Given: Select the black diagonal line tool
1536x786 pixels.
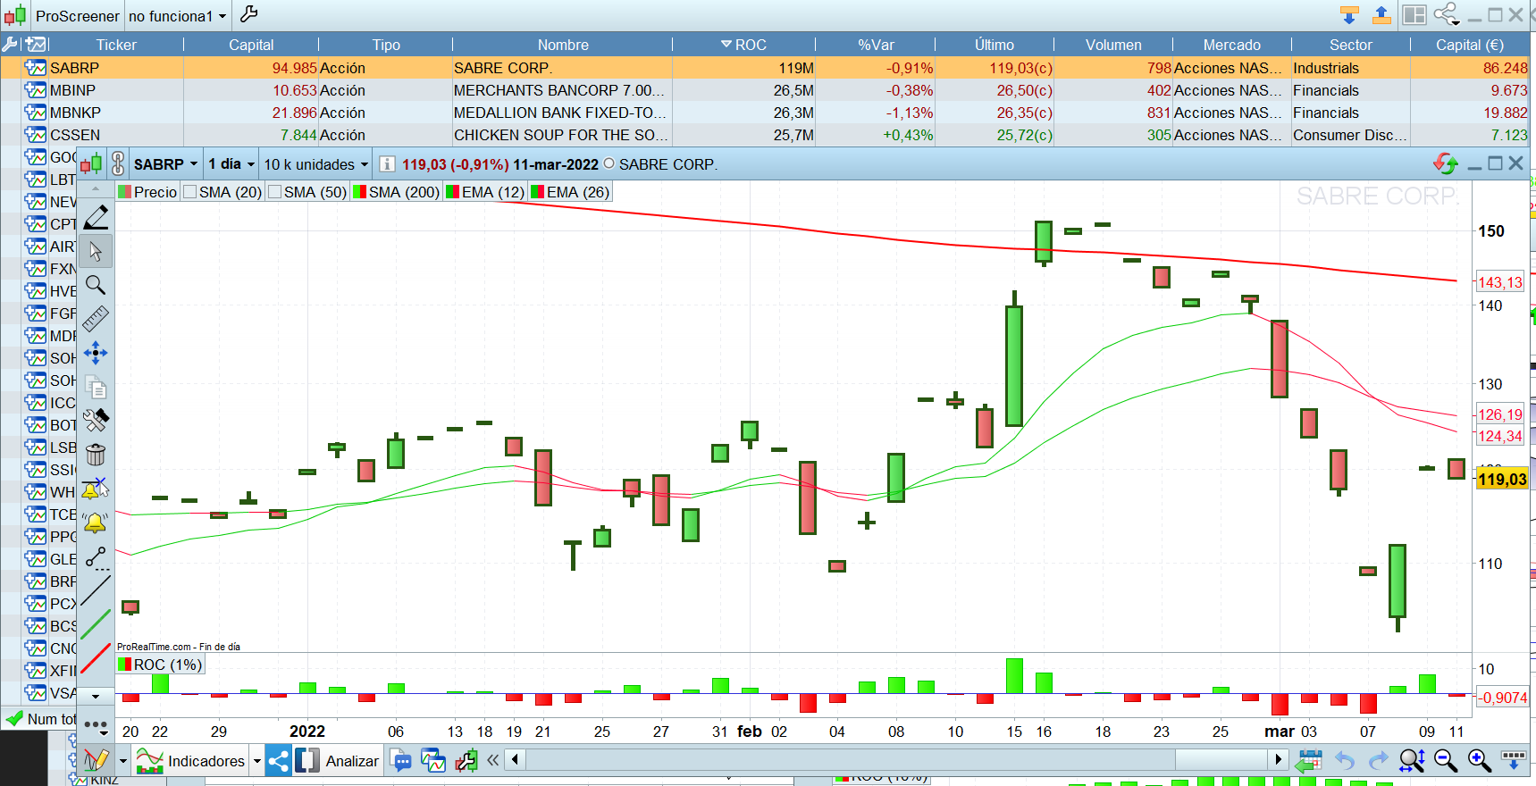Looking at the screenshot, I should pyautogui.click(x=96, y=591).
